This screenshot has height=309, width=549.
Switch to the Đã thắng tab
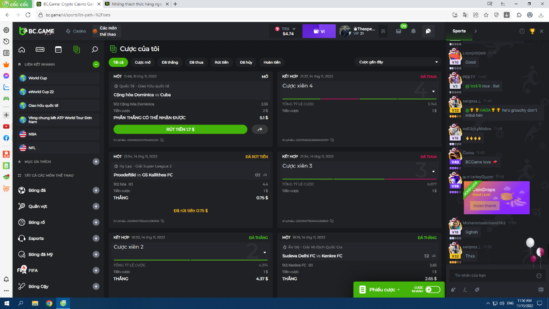click(x=170, y=62)
